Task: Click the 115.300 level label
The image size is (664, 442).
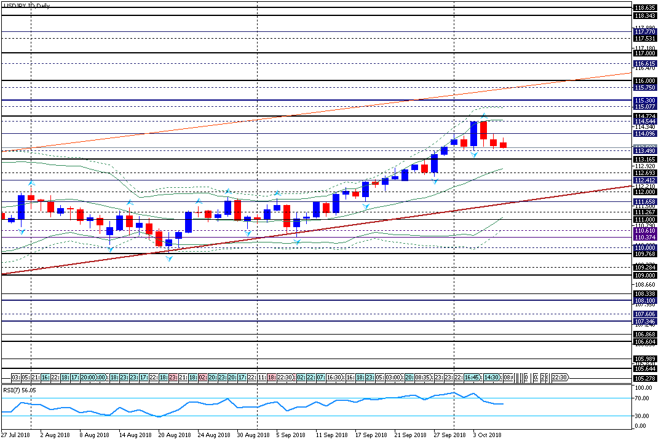Action: click(x=645, y=101)
